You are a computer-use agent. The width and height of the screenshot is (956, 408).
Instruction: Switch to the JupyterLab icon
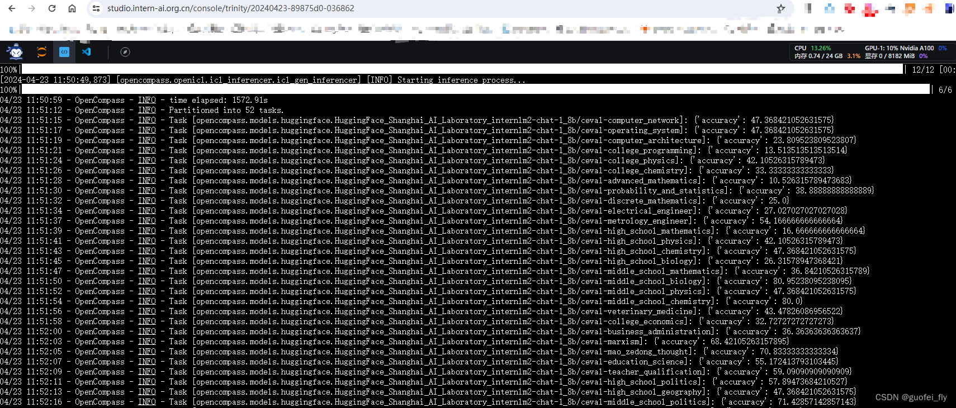point(42,52)
